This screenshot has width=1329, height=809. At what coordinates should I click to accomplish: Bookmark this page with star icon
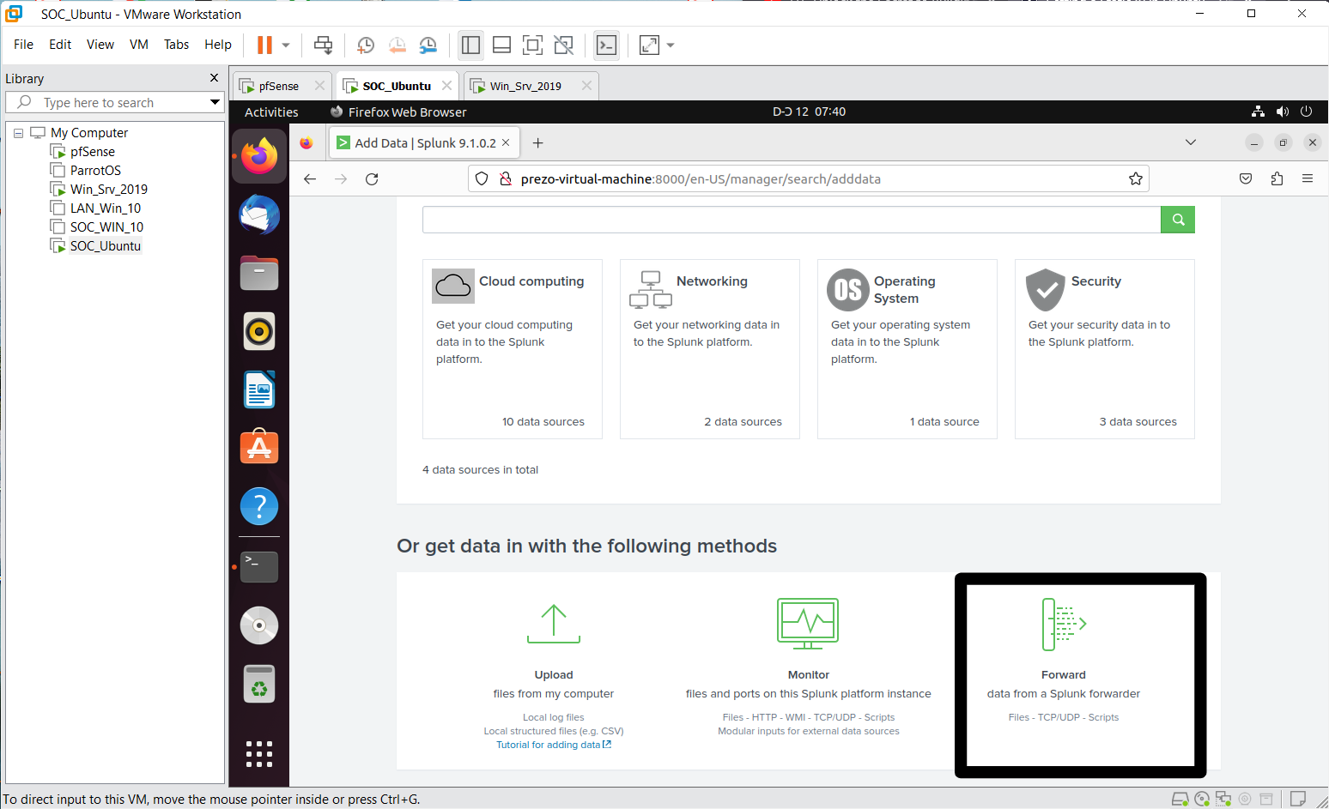(1136, 178)
